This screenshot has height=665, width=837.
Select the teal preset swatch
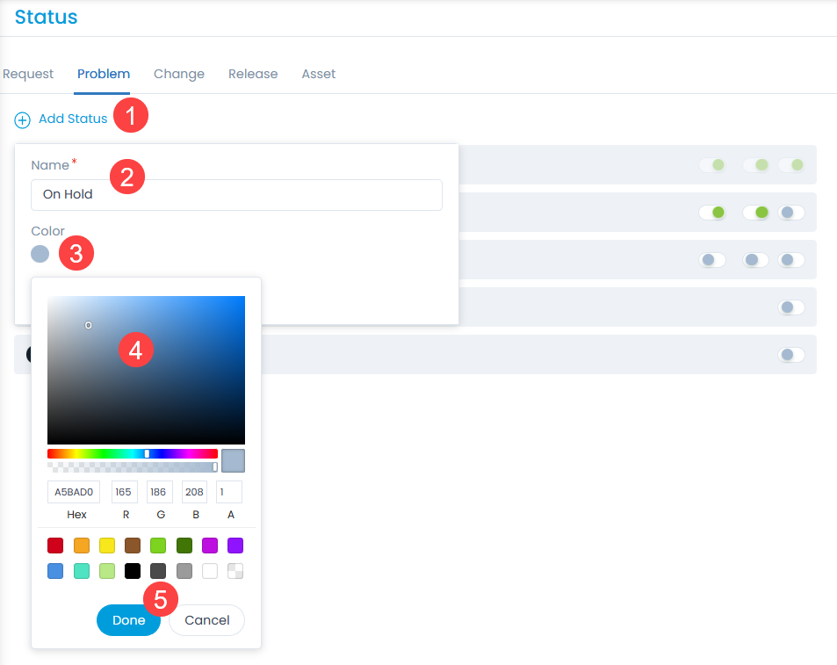[81, 571]
